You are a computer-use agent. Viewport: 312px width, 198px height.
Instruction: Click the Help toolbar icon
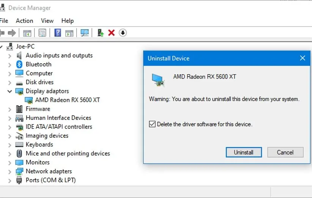[58, 33]
